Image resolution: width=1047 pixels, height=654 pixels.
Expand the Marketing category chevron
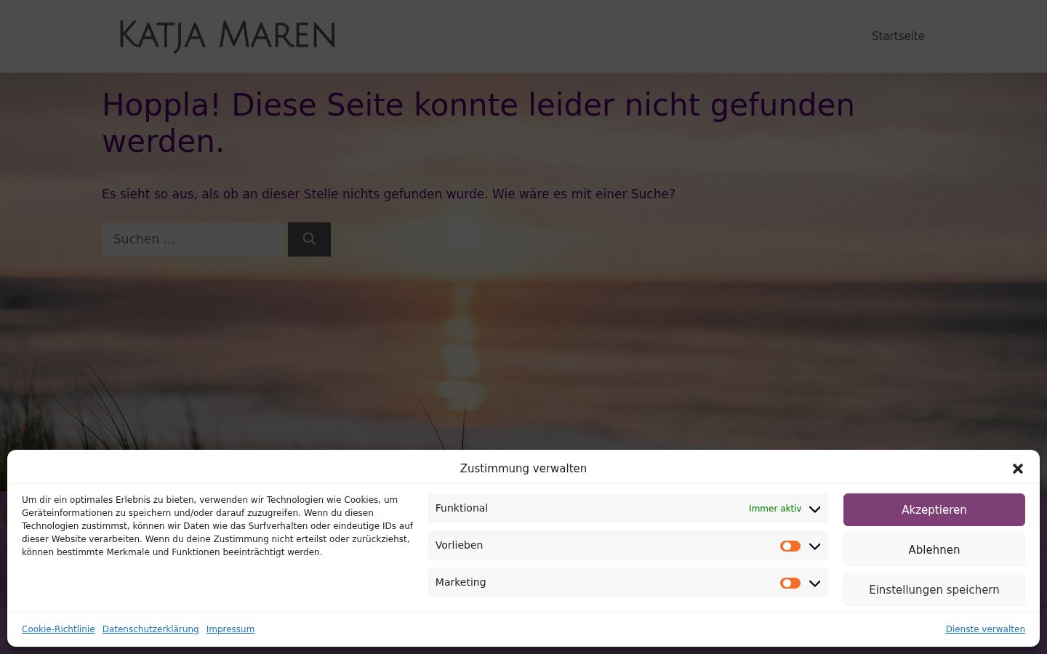click(815, 583)
